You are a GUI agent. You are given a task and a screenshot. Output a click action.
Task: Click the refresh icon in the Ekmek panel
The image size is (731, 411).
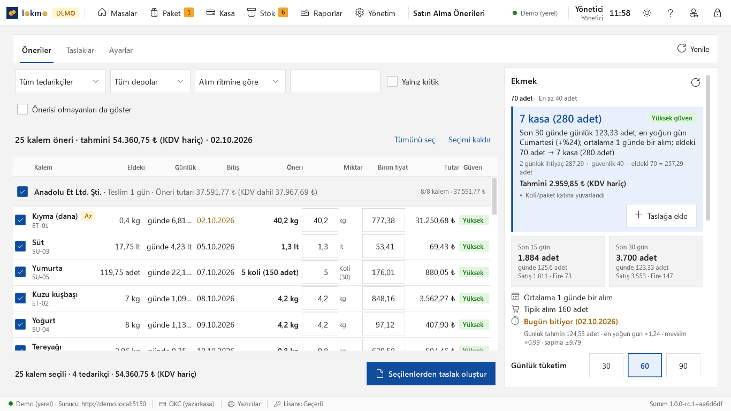[696, 82]
